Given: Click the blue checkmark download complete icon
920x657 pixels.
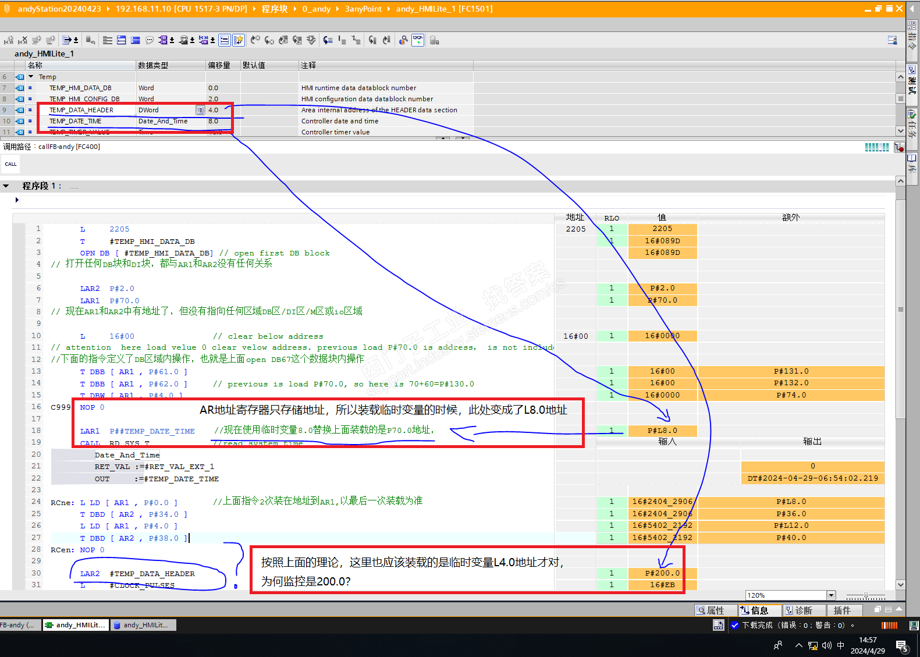Looking at the screenshot, I should 735,625.
